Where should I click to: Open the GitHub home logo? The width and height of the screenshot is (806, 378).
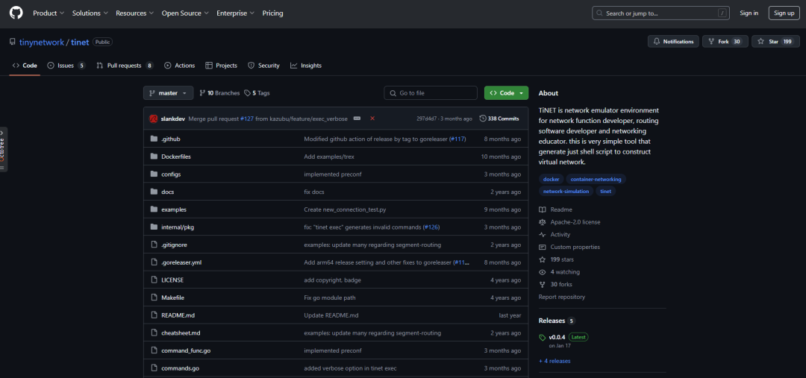16,13
